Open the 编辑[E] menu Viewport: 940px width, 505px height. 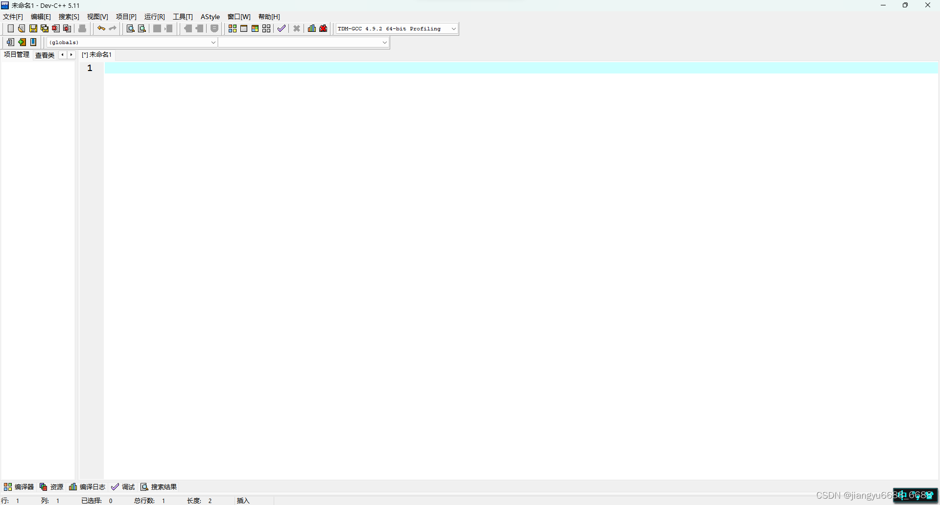pyautogui.click(x=41, y=17)
